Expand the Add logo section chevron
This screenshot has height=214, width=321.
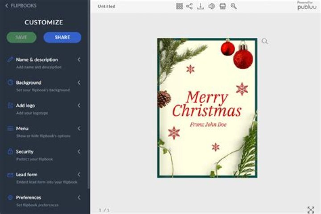(x=79, y=106)
